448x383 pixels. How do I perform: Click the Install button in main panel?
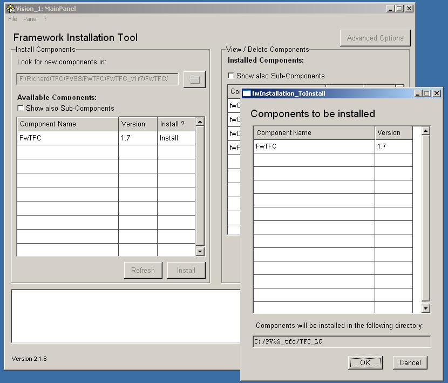(x=186, y=270)
